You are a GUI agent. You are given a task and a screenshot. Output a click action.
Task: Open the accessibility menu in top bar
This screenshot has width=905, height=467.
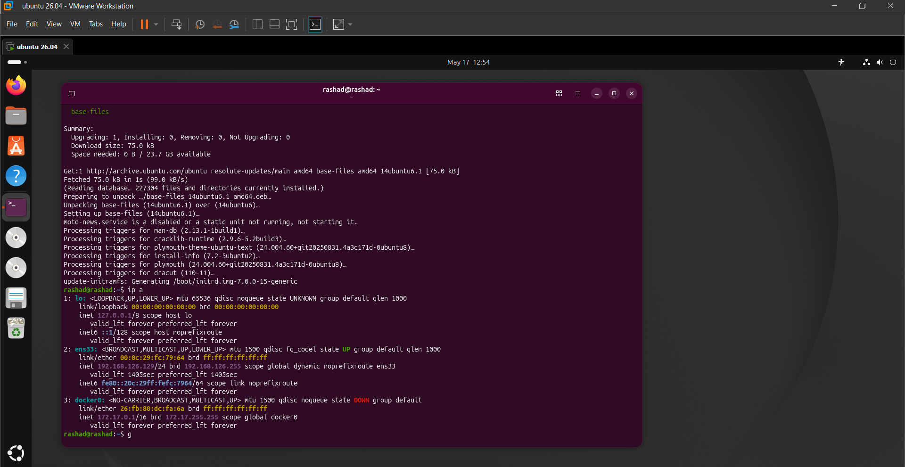841,62
